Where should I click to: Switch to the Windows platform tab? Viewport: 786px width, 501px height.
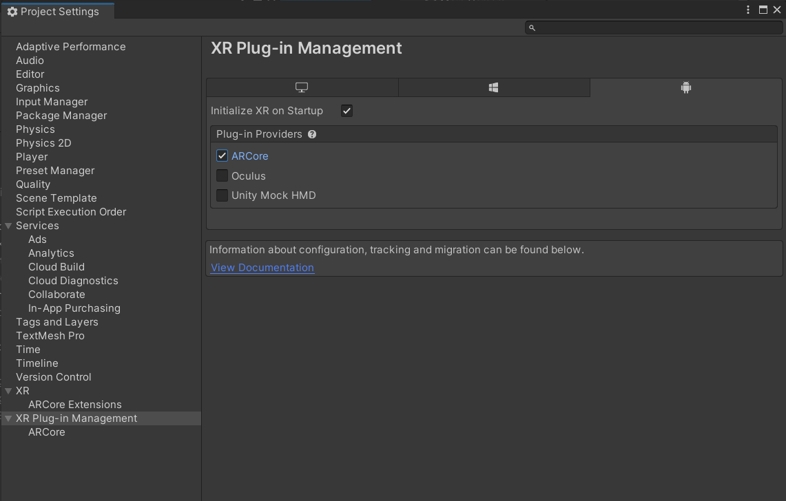point(494,87)
